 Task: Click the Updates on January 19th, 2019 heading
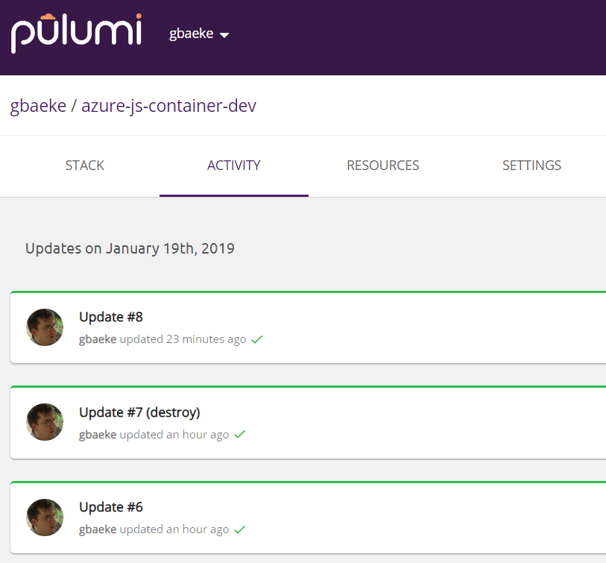130,248
